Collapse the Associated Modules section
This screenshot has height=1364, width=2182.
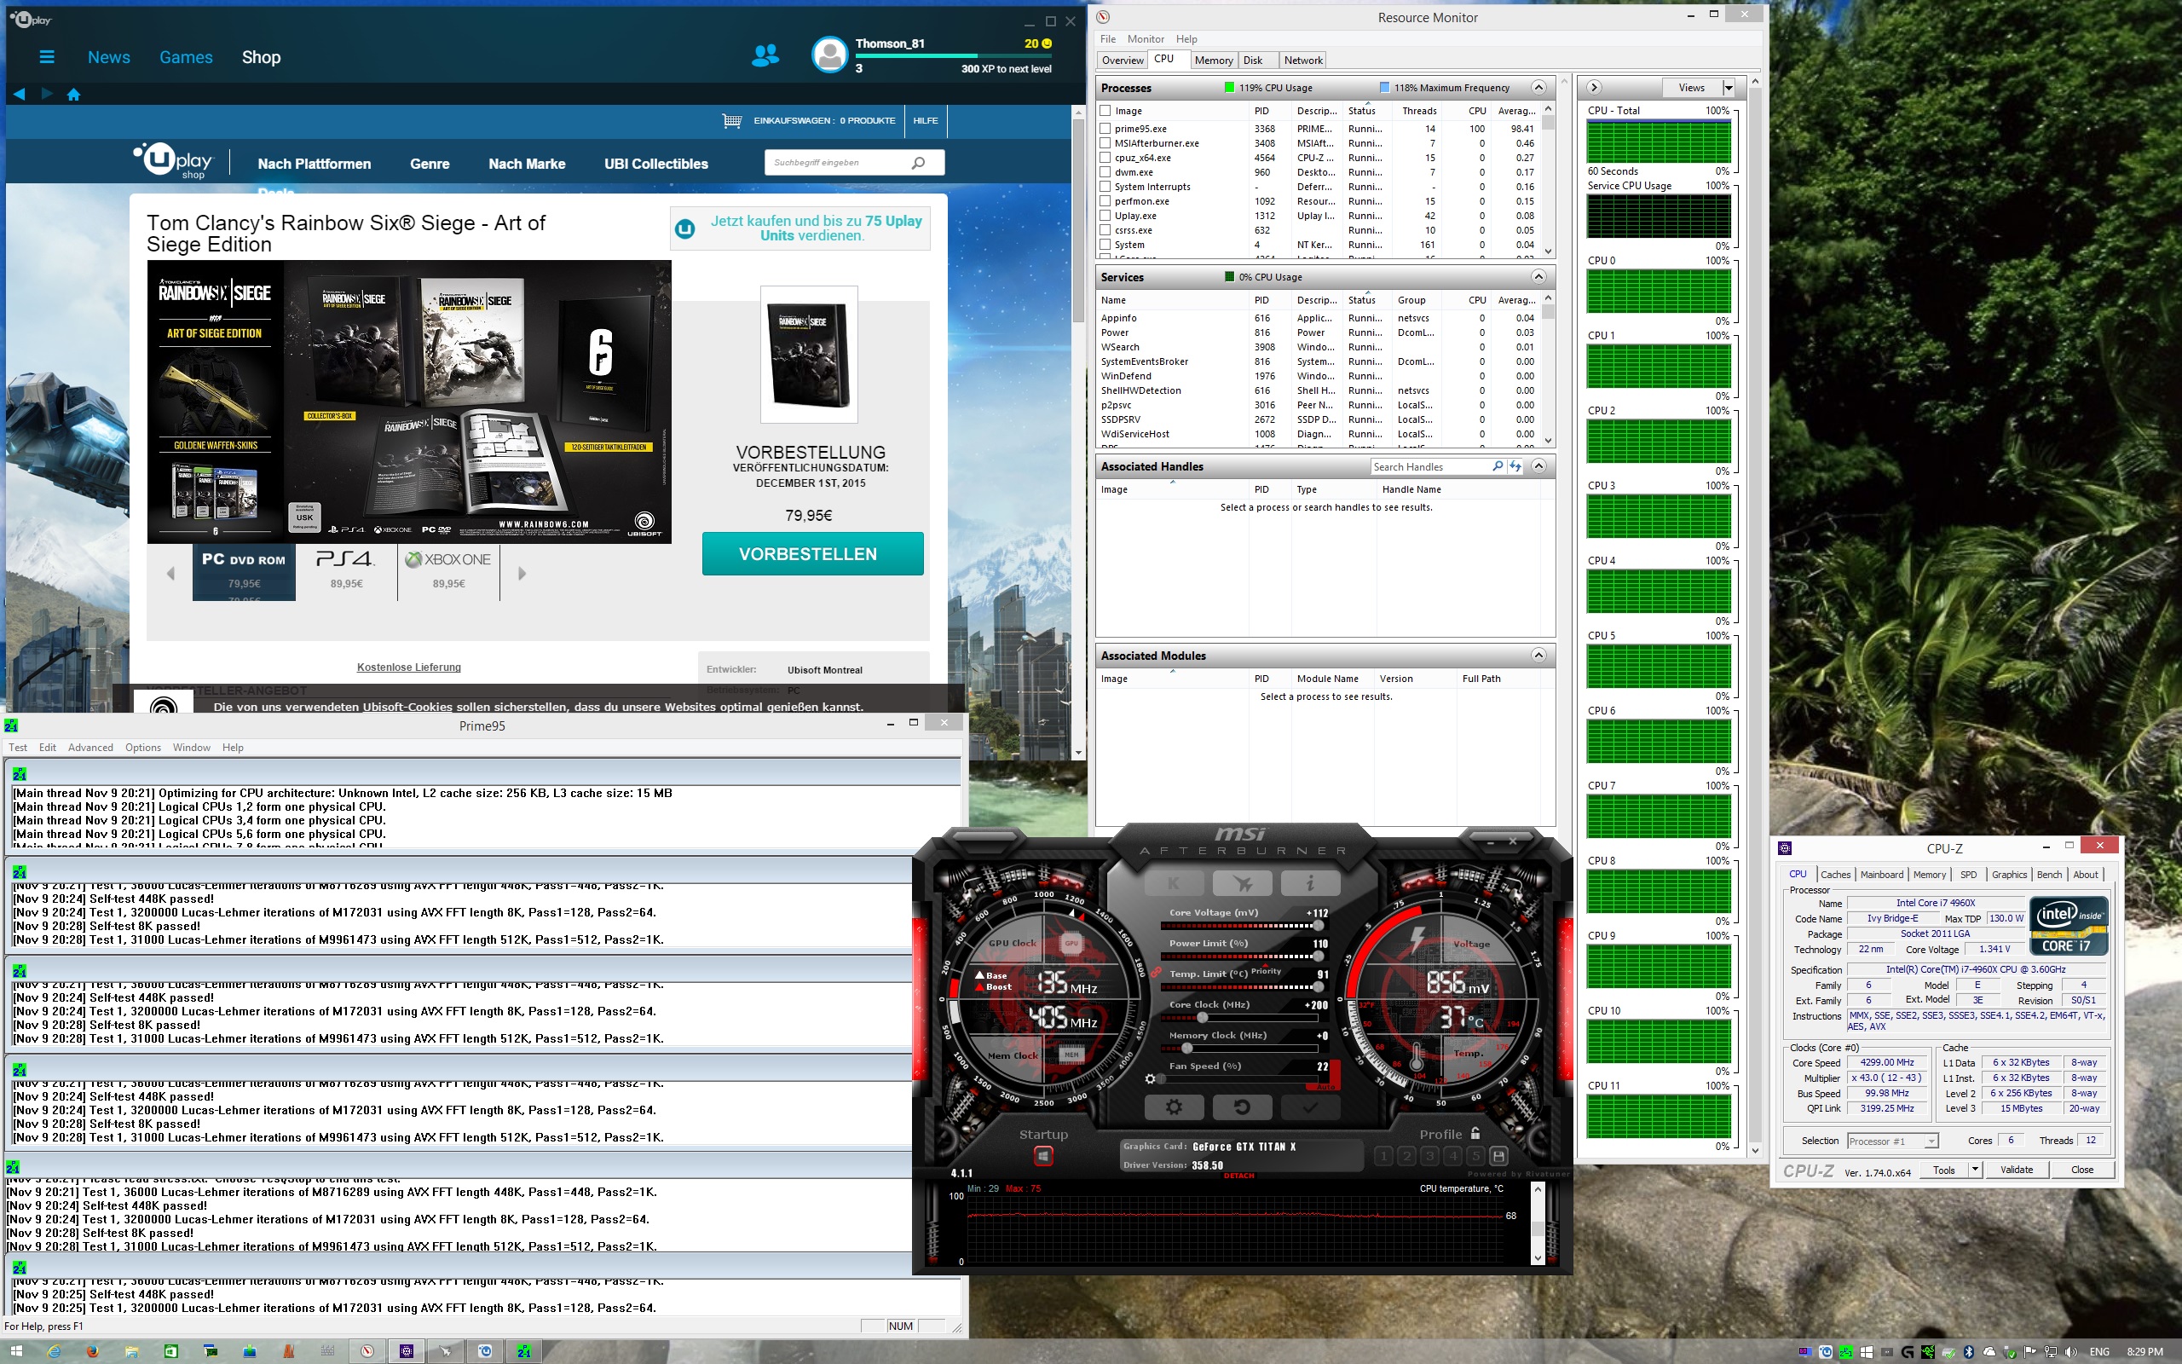click(1538, 655)
